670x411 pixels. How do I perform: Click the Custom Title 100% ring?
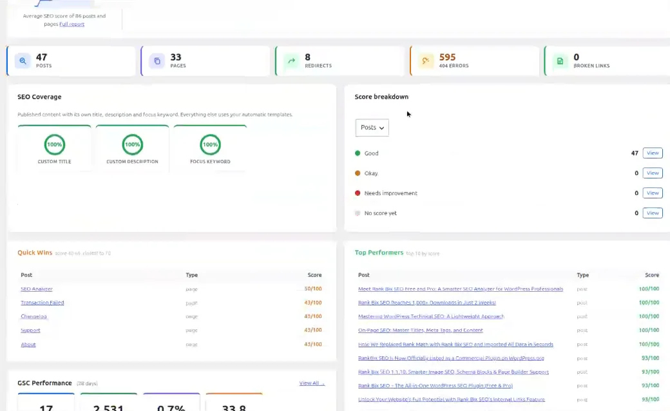[54, 144]
